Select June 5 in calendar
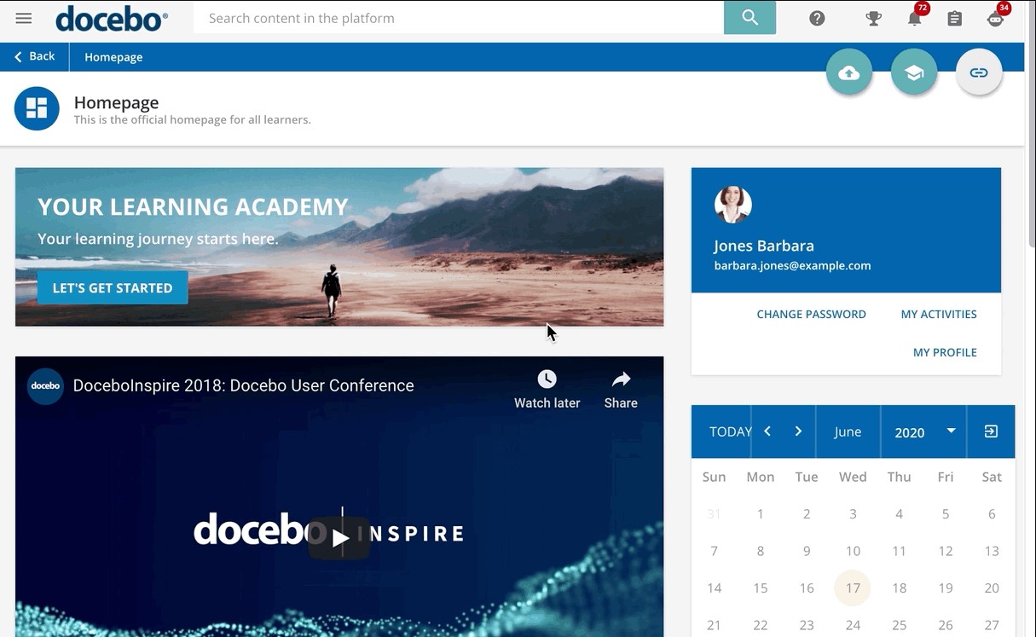This screenshot has width=1036, height=637. pyautogui.click(x=945, y=514)
